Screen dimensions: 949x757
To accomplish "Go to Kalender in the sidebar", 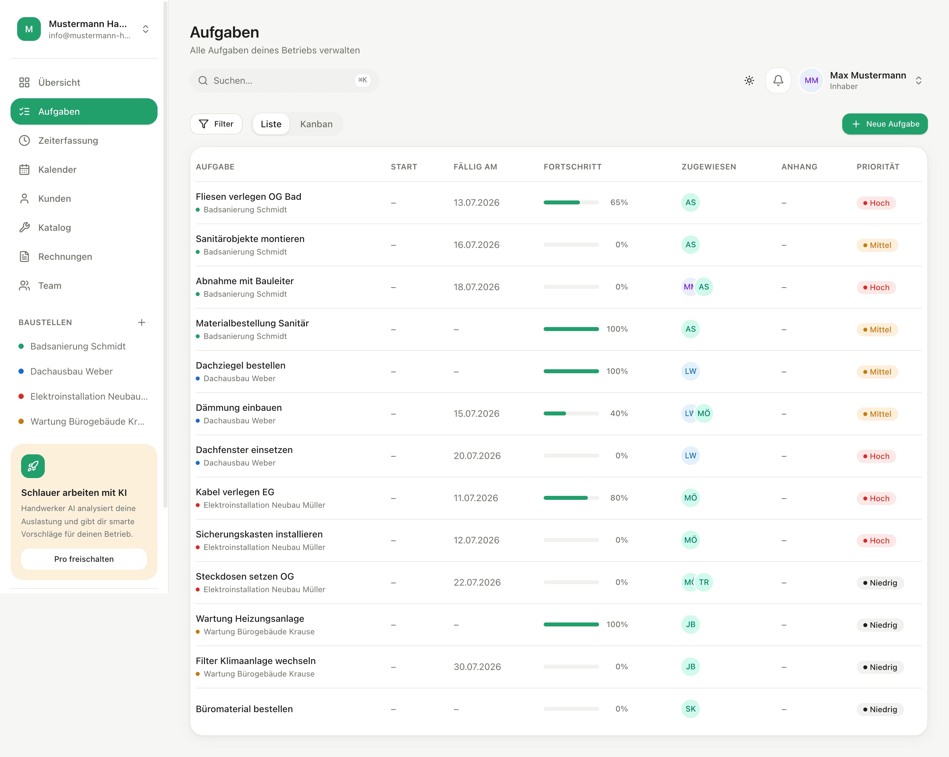I will point(84,169).
